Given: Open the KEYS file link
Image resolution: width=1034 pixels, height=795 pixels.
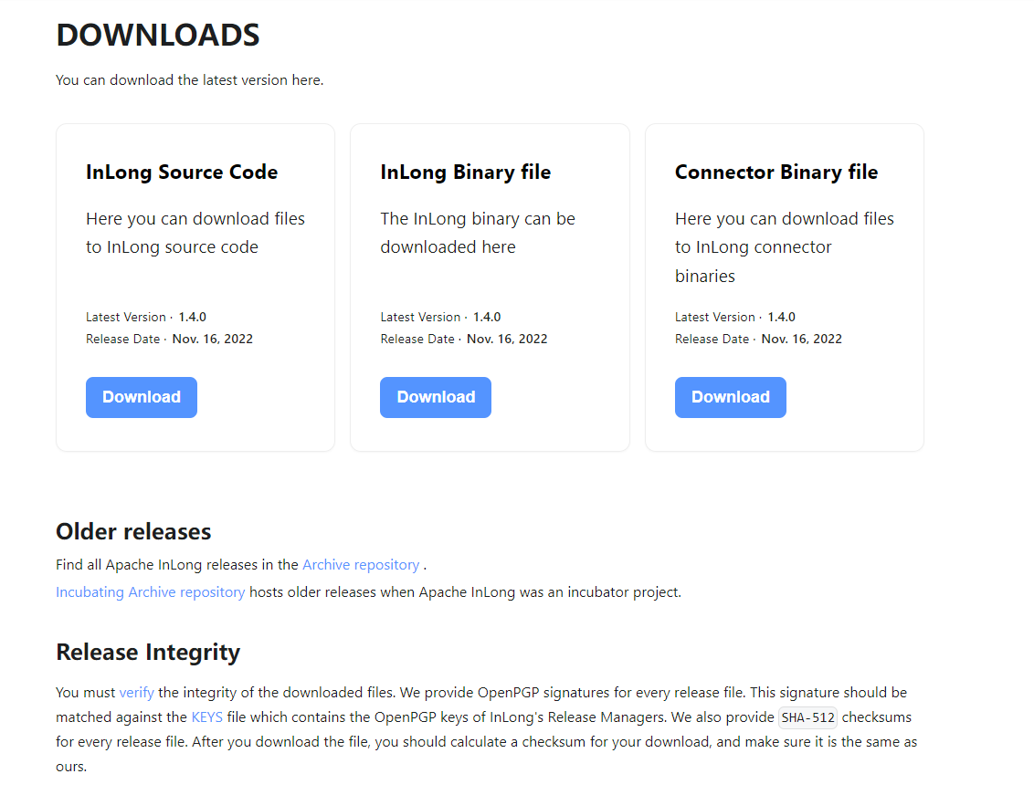Looking at the screenshot, I should pos(207,717).
